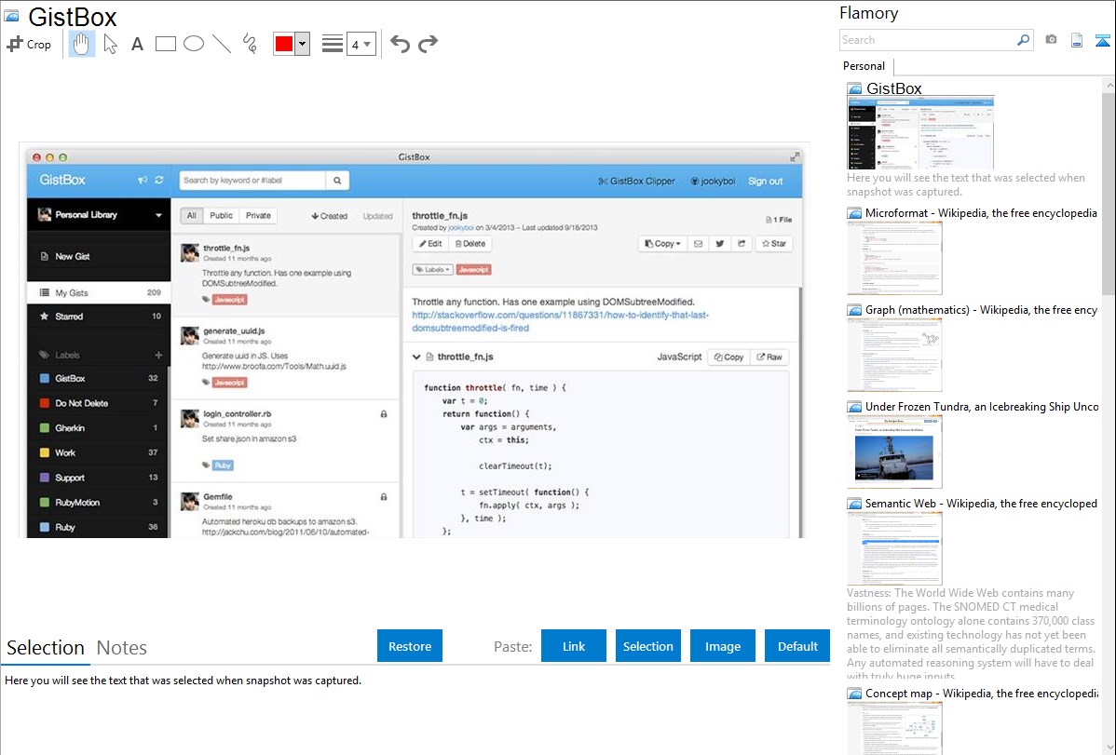The width and height of the screenshot is (1116, 755).
Task: Pick the rectangle shape tool
Action: (165, 44)
